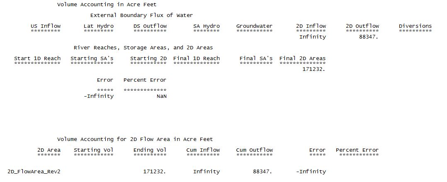Click the Infinity value under 2D Inflow

click(x=313, y=37)
